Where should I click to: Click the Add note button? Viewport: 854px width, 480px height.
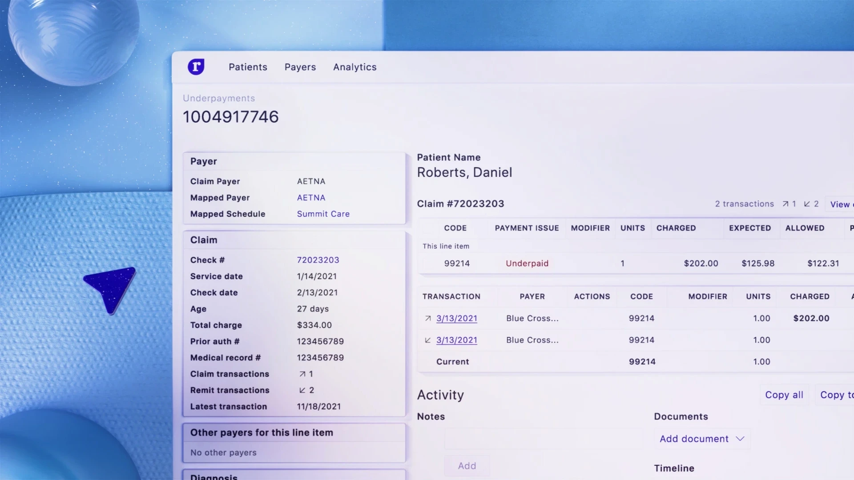tap(467, 466)
